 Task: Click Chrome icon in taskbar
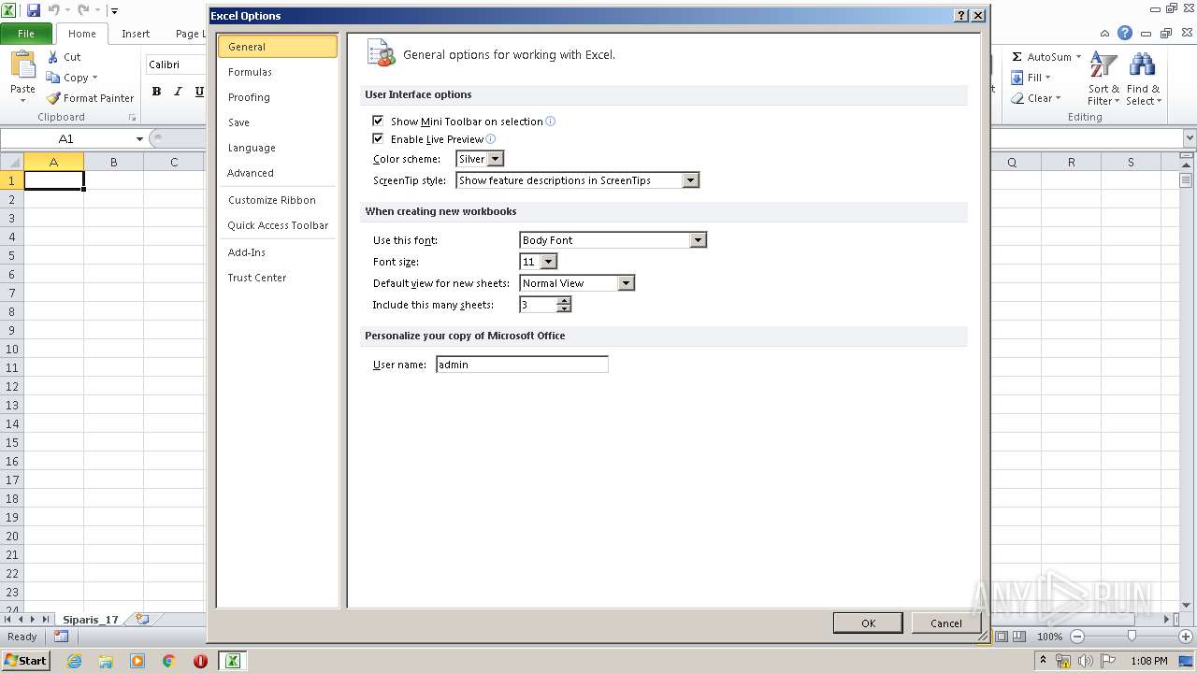pyautogui.click(x=168, y=661)
